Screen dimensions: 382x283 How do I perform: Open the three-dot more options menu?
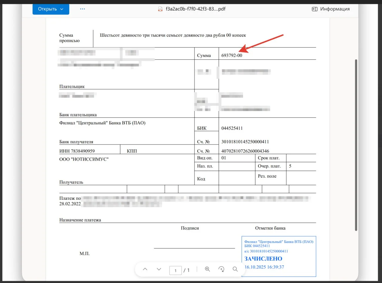(x=83, y=9)
